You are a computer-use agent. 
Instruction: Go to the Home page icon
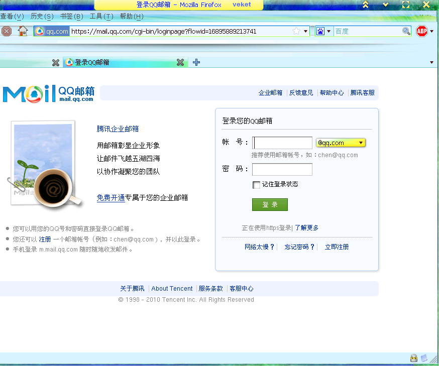pyautogui.click(x=23, y=31)
